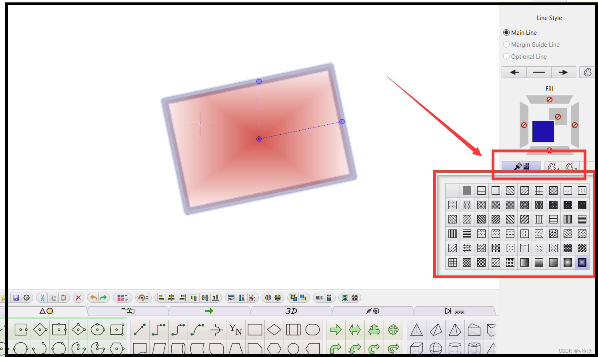The width and height of the screenshot is (598, 357).
Task: Disable the left face fill
Action: (x=524, y=125)
